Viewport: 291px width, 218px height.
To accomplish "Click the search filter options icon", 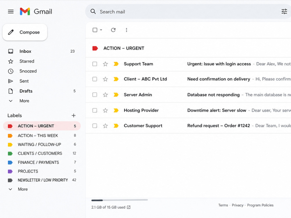I will point(284,12).
